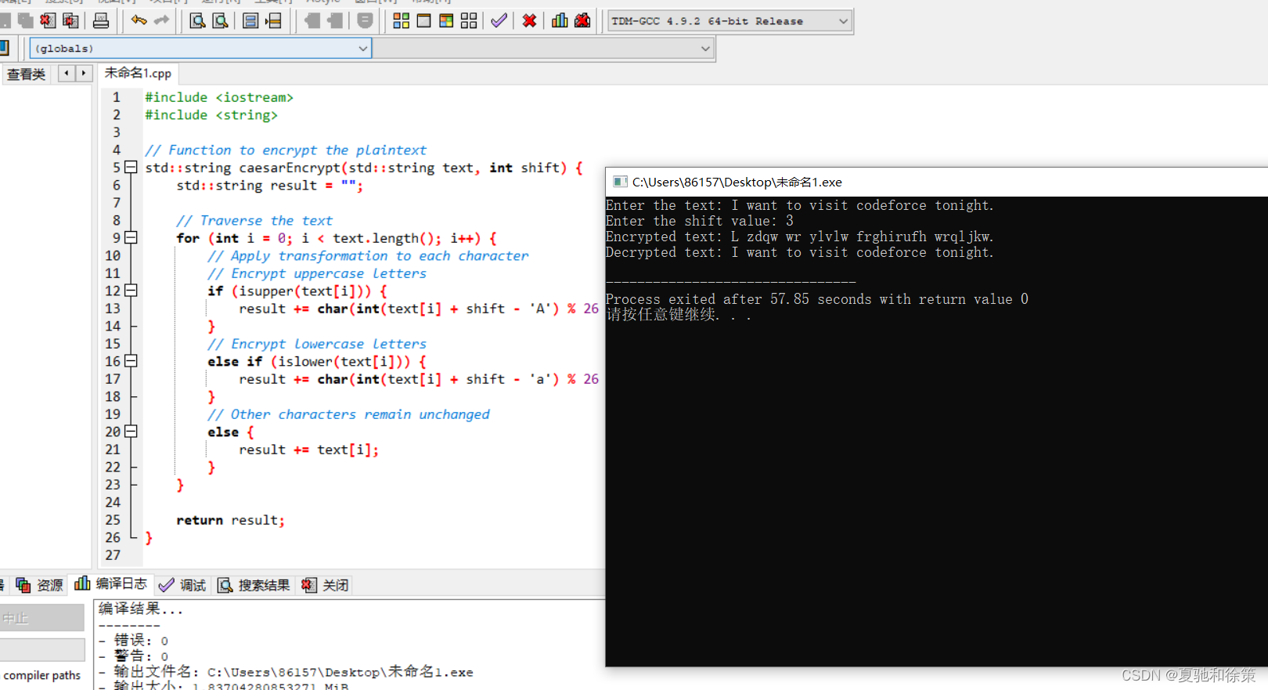Redo the last undone edit
Viewport: 1268px width, 690px height.
coord(161,20)
